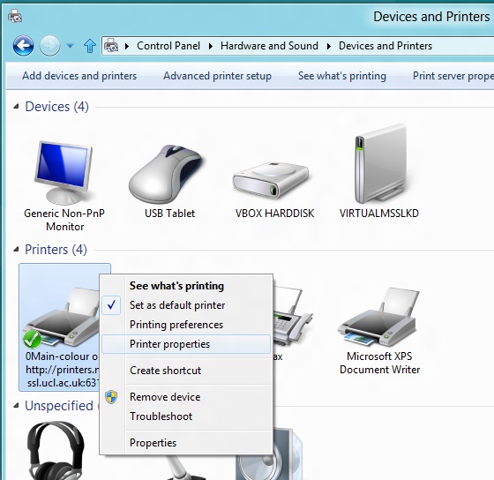
Task: Select Generic Non-PnP Monitor device icon
Action: click(64, 173)
